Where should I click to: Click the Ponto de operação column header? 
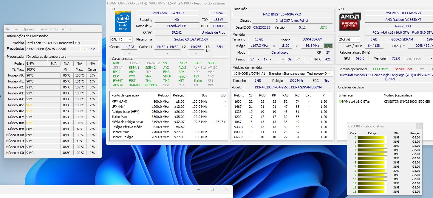tap(128, 95)
